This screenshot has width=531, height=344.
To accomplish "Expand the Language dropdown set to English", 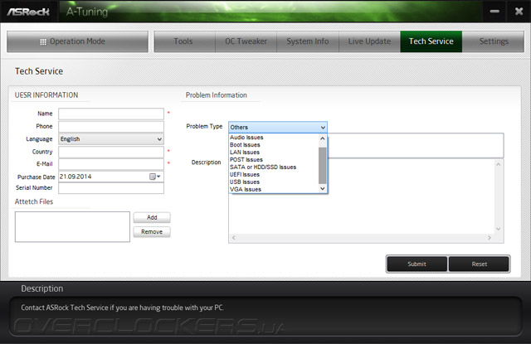I will pyautogui.click(x=111, y=139).
